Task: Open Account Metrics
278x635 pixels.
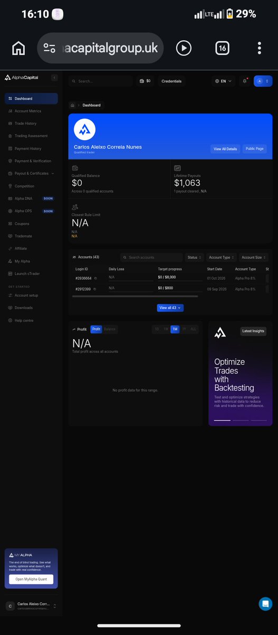Action: (x=31, y=111)
